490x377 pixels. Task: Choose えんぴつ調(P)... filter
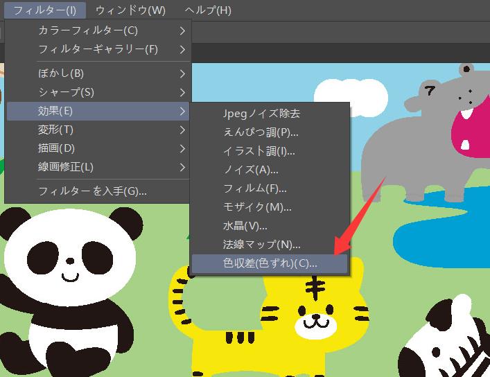pos(270,132)
